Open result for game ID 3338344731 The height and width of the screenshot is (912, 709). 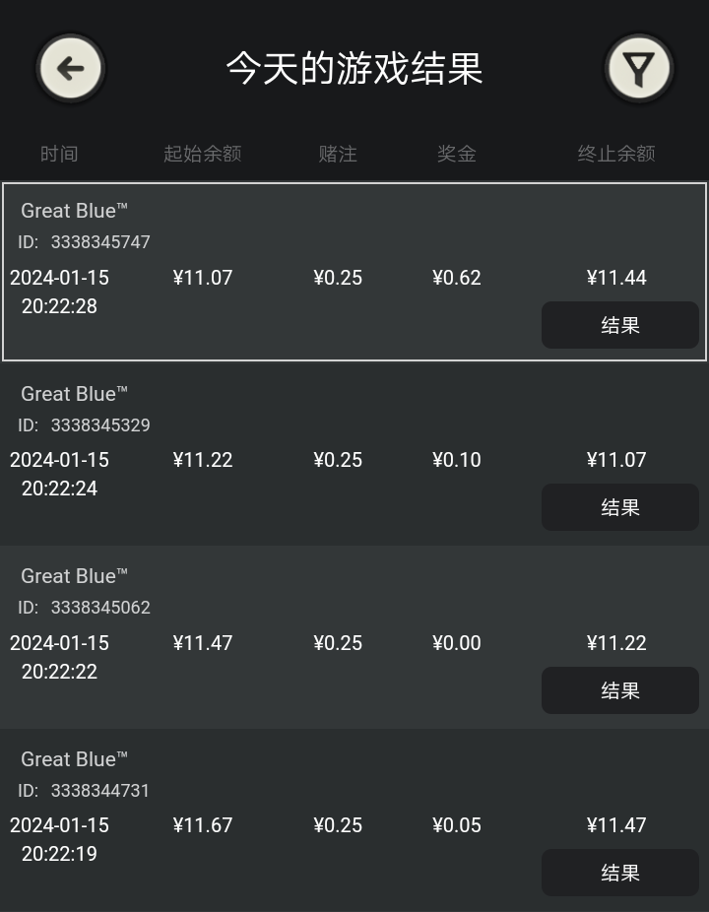[620, 873]
